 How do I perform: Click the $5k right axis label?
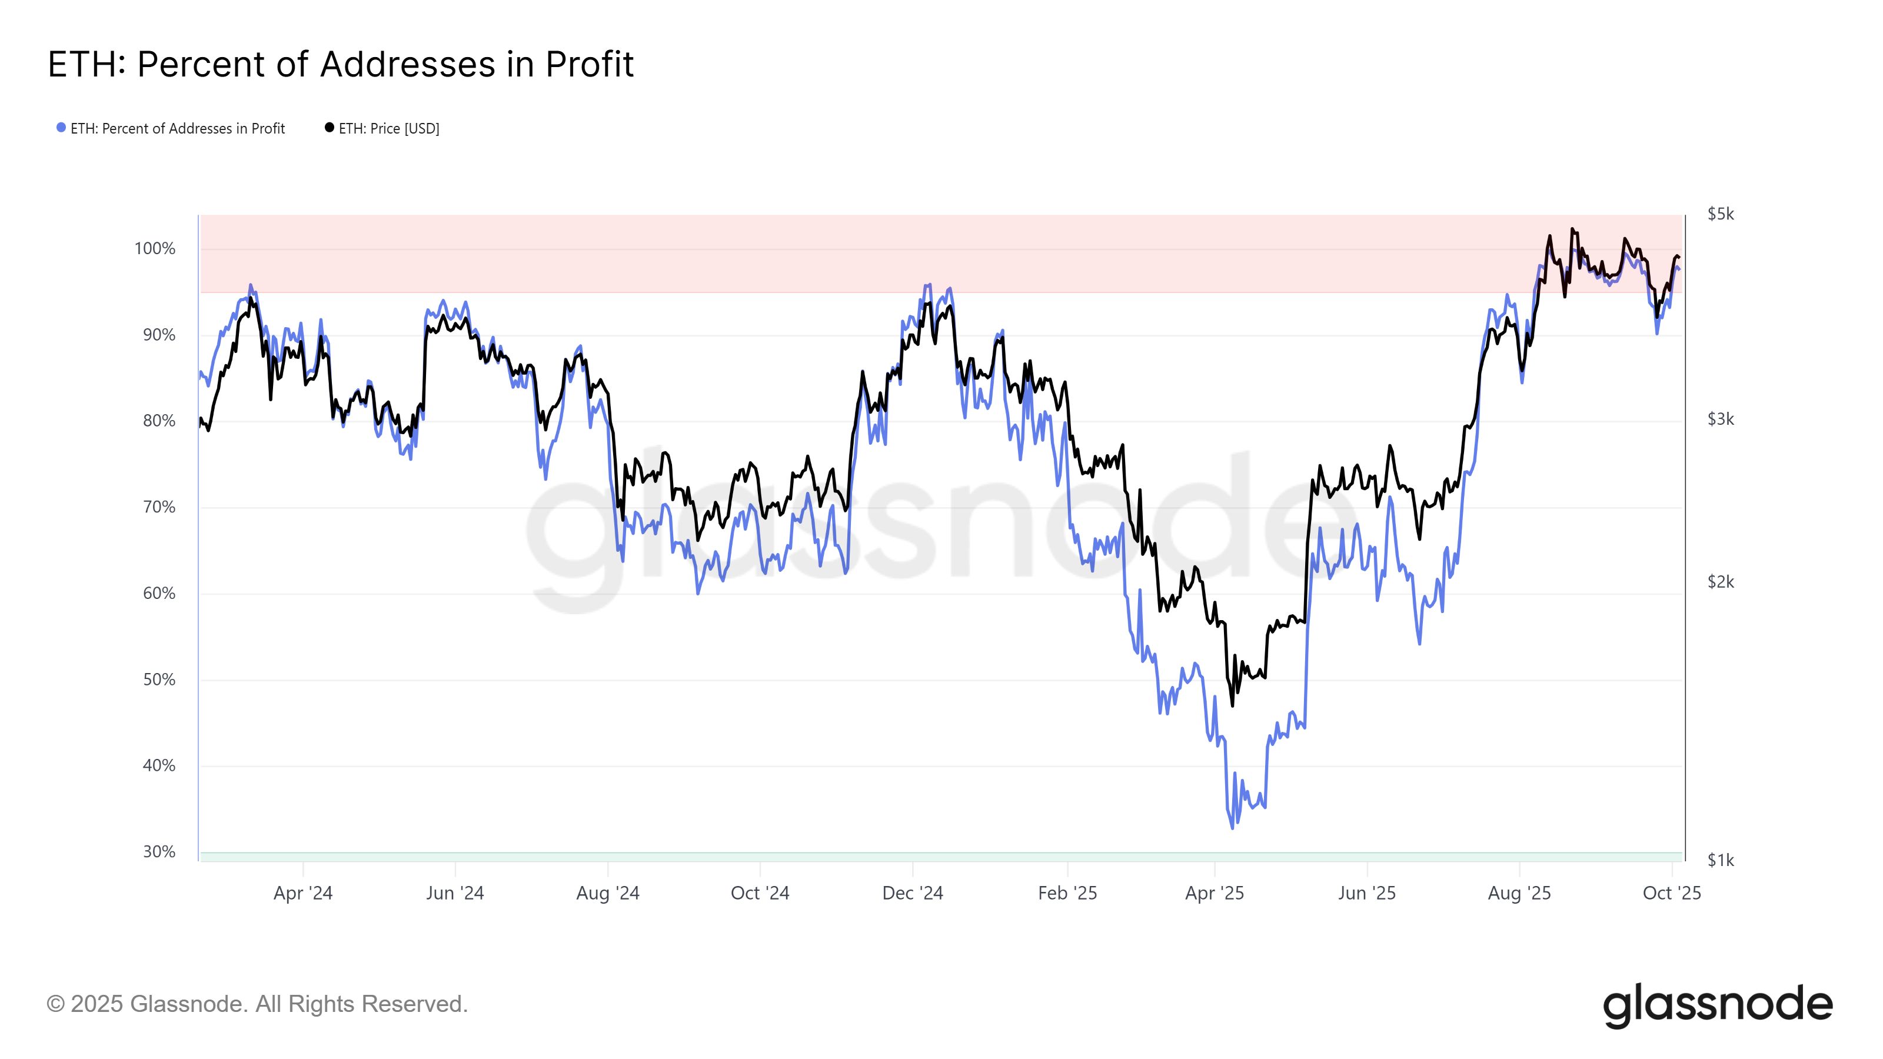1720,214
